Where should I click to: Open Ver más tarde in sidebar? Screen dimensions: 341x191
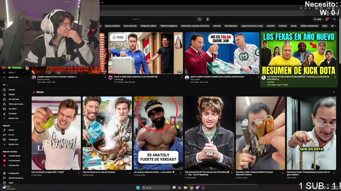pyautogui.click(x=14, y=99)
